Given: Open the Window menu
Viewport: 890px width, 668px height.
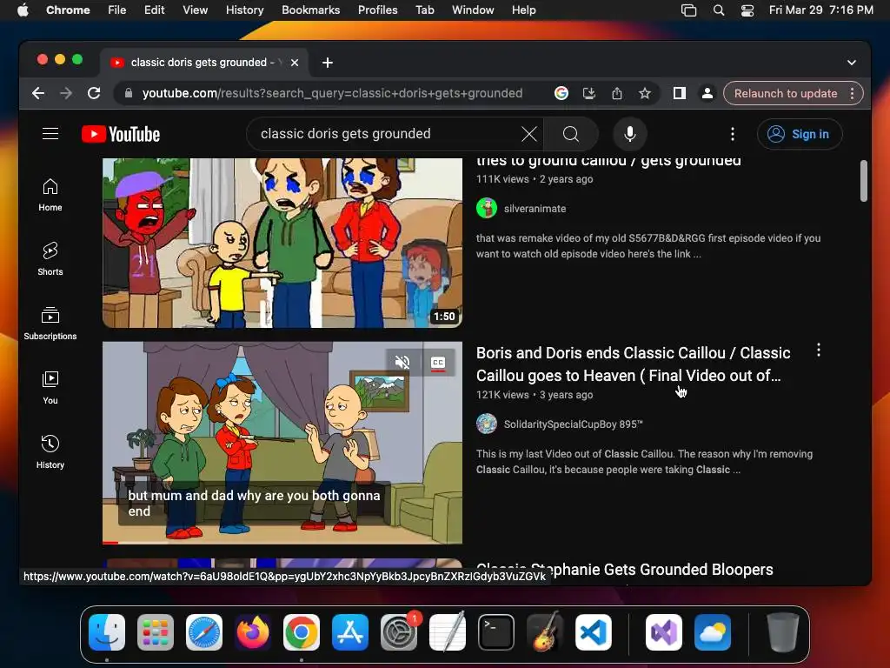Looking at the screenshot, I should pos(473,10).
